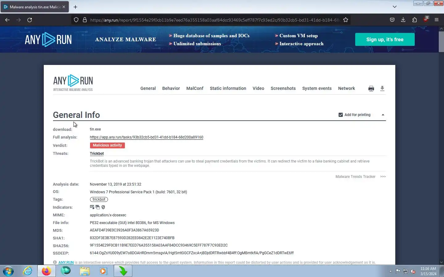The height and width of the screenshot is (277, 444).
Task: Click the Malicious activity verdict badge
Action: pos(107,145)
